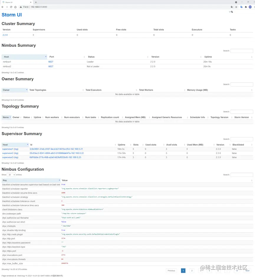Open supervisor id ending 192.168.0.21
The height and width of the screenshot is (278, 255).
pyautogui.click(x=56, y=149)
